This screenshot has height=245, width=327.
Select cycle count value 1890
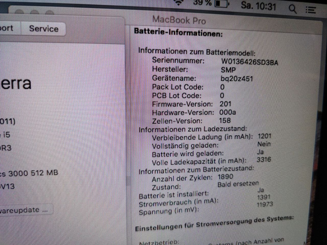pos(225,177)
